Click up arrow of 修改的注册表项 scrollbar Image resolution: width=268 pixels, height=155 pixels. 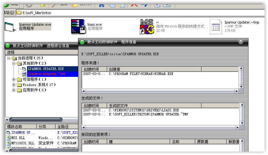(242, 141)
